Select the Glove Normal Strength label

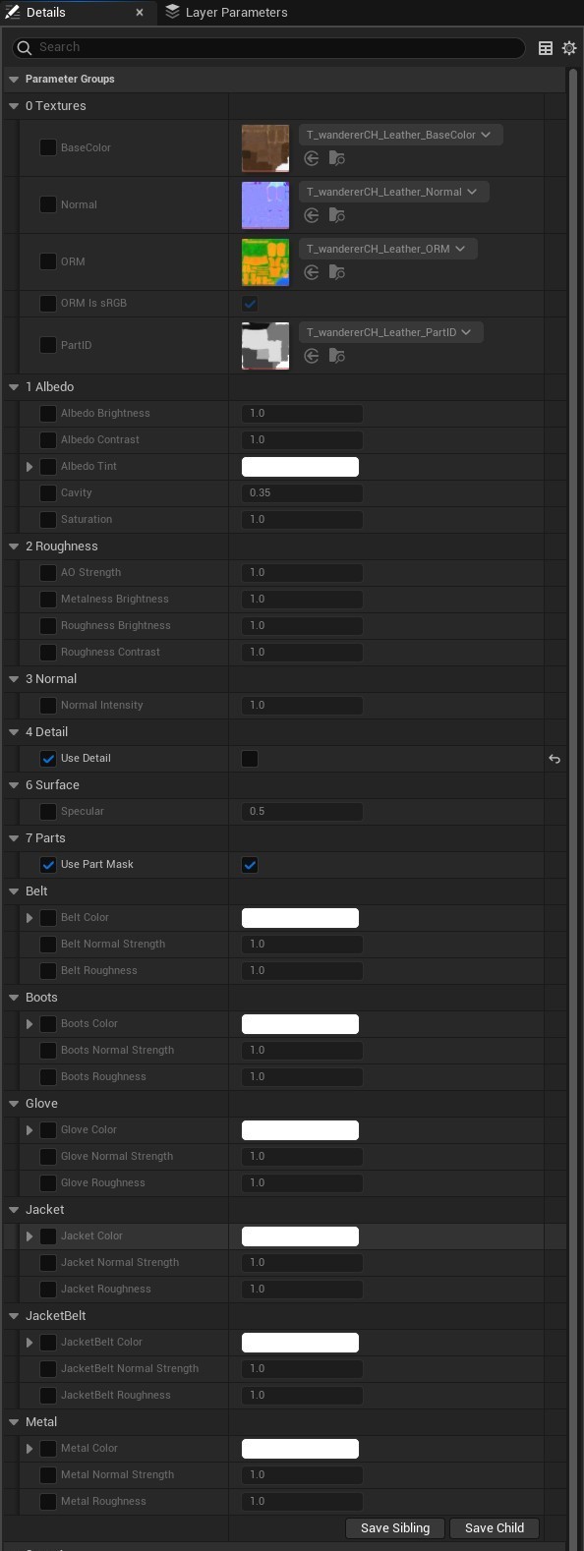tap(117, 1157)
